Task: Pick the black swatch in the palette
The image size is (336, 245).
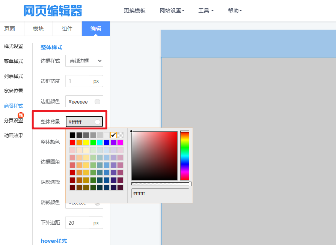Action: tap(72, 135)
